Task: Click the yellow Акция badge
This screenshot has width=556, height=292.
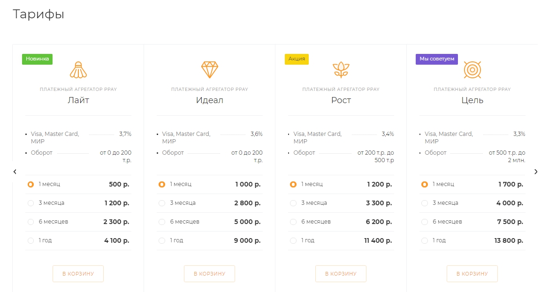Action: (x=297, y=59)
